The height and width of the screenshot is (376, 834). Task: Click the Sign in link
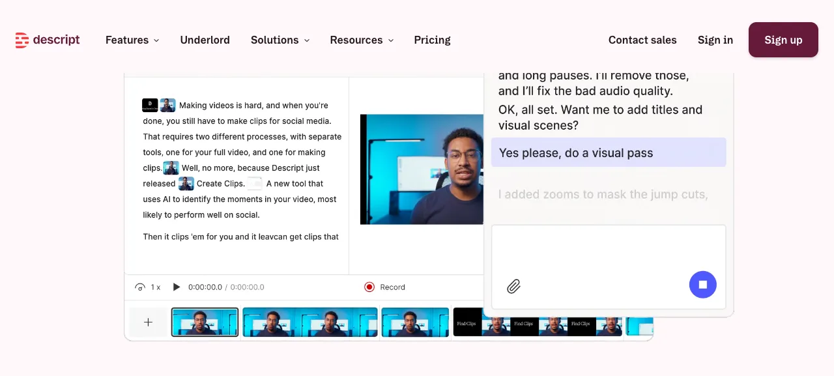[715, 40]
